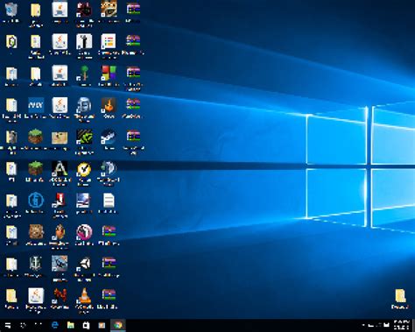Open Microsoft Store bag on taskbar
This screenshot has width=415, height=332.
[x=86, y=325]
